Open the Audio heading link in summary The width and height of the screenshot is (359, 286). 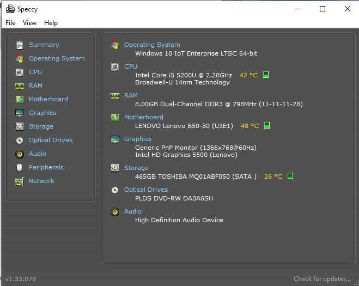click(x=133, y=211)
